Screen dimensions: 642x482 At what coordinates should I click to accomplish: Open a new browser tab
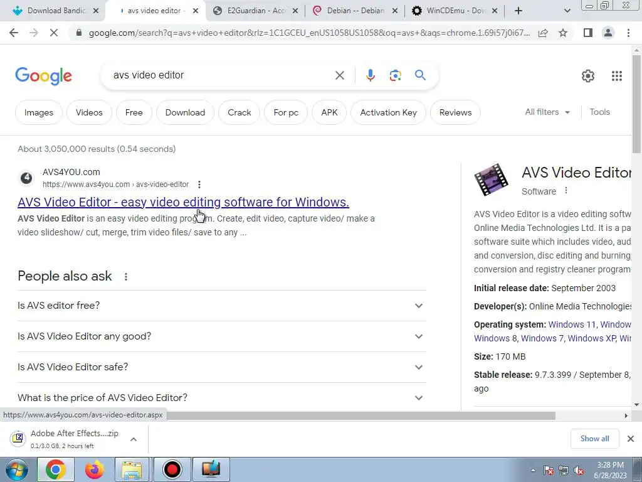tap(518, 11)
